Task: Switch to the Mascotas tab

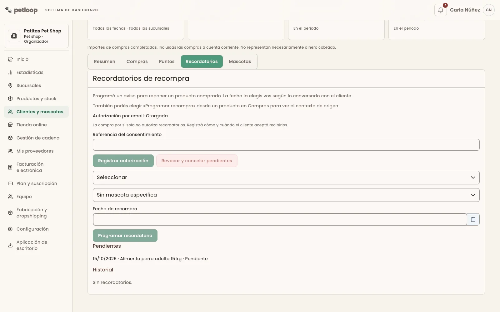Action: 240,61
